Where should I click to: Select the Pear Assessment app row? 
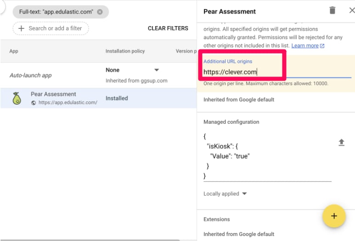point(98,98)
